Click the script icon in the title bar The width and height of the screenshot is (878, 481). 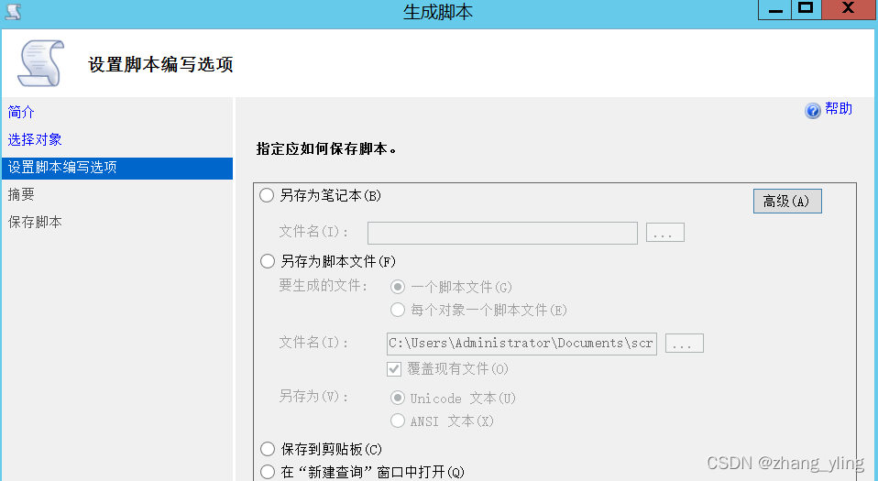click(x=12, y=11)
